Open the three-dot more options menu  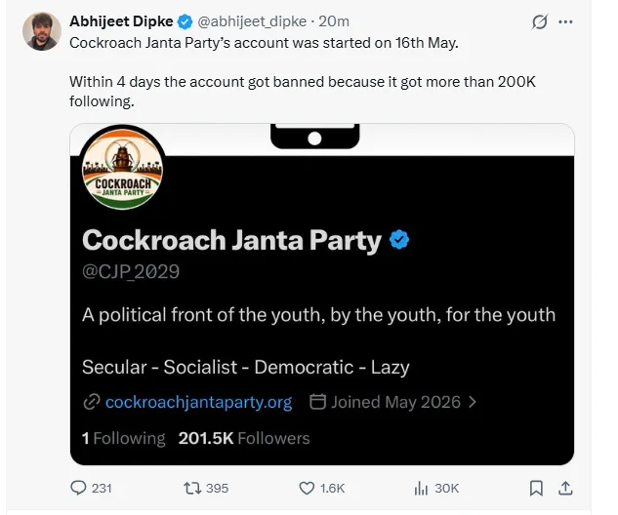[565, 21]
